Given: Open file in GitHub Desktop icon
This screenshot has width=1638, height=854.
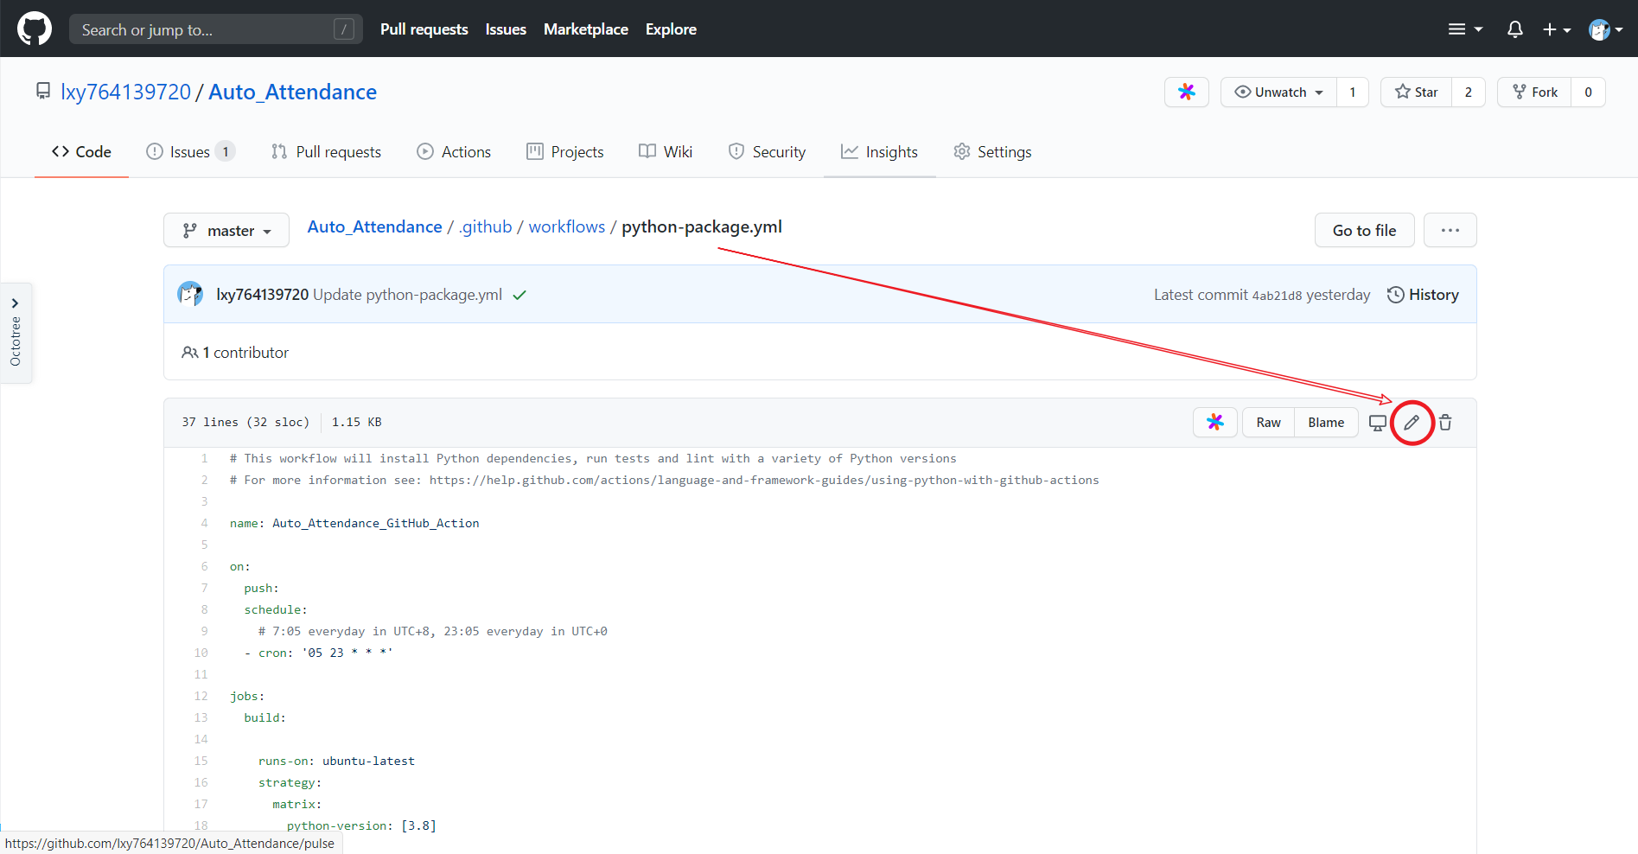Looking at the screenshot, I should 1378,423.
